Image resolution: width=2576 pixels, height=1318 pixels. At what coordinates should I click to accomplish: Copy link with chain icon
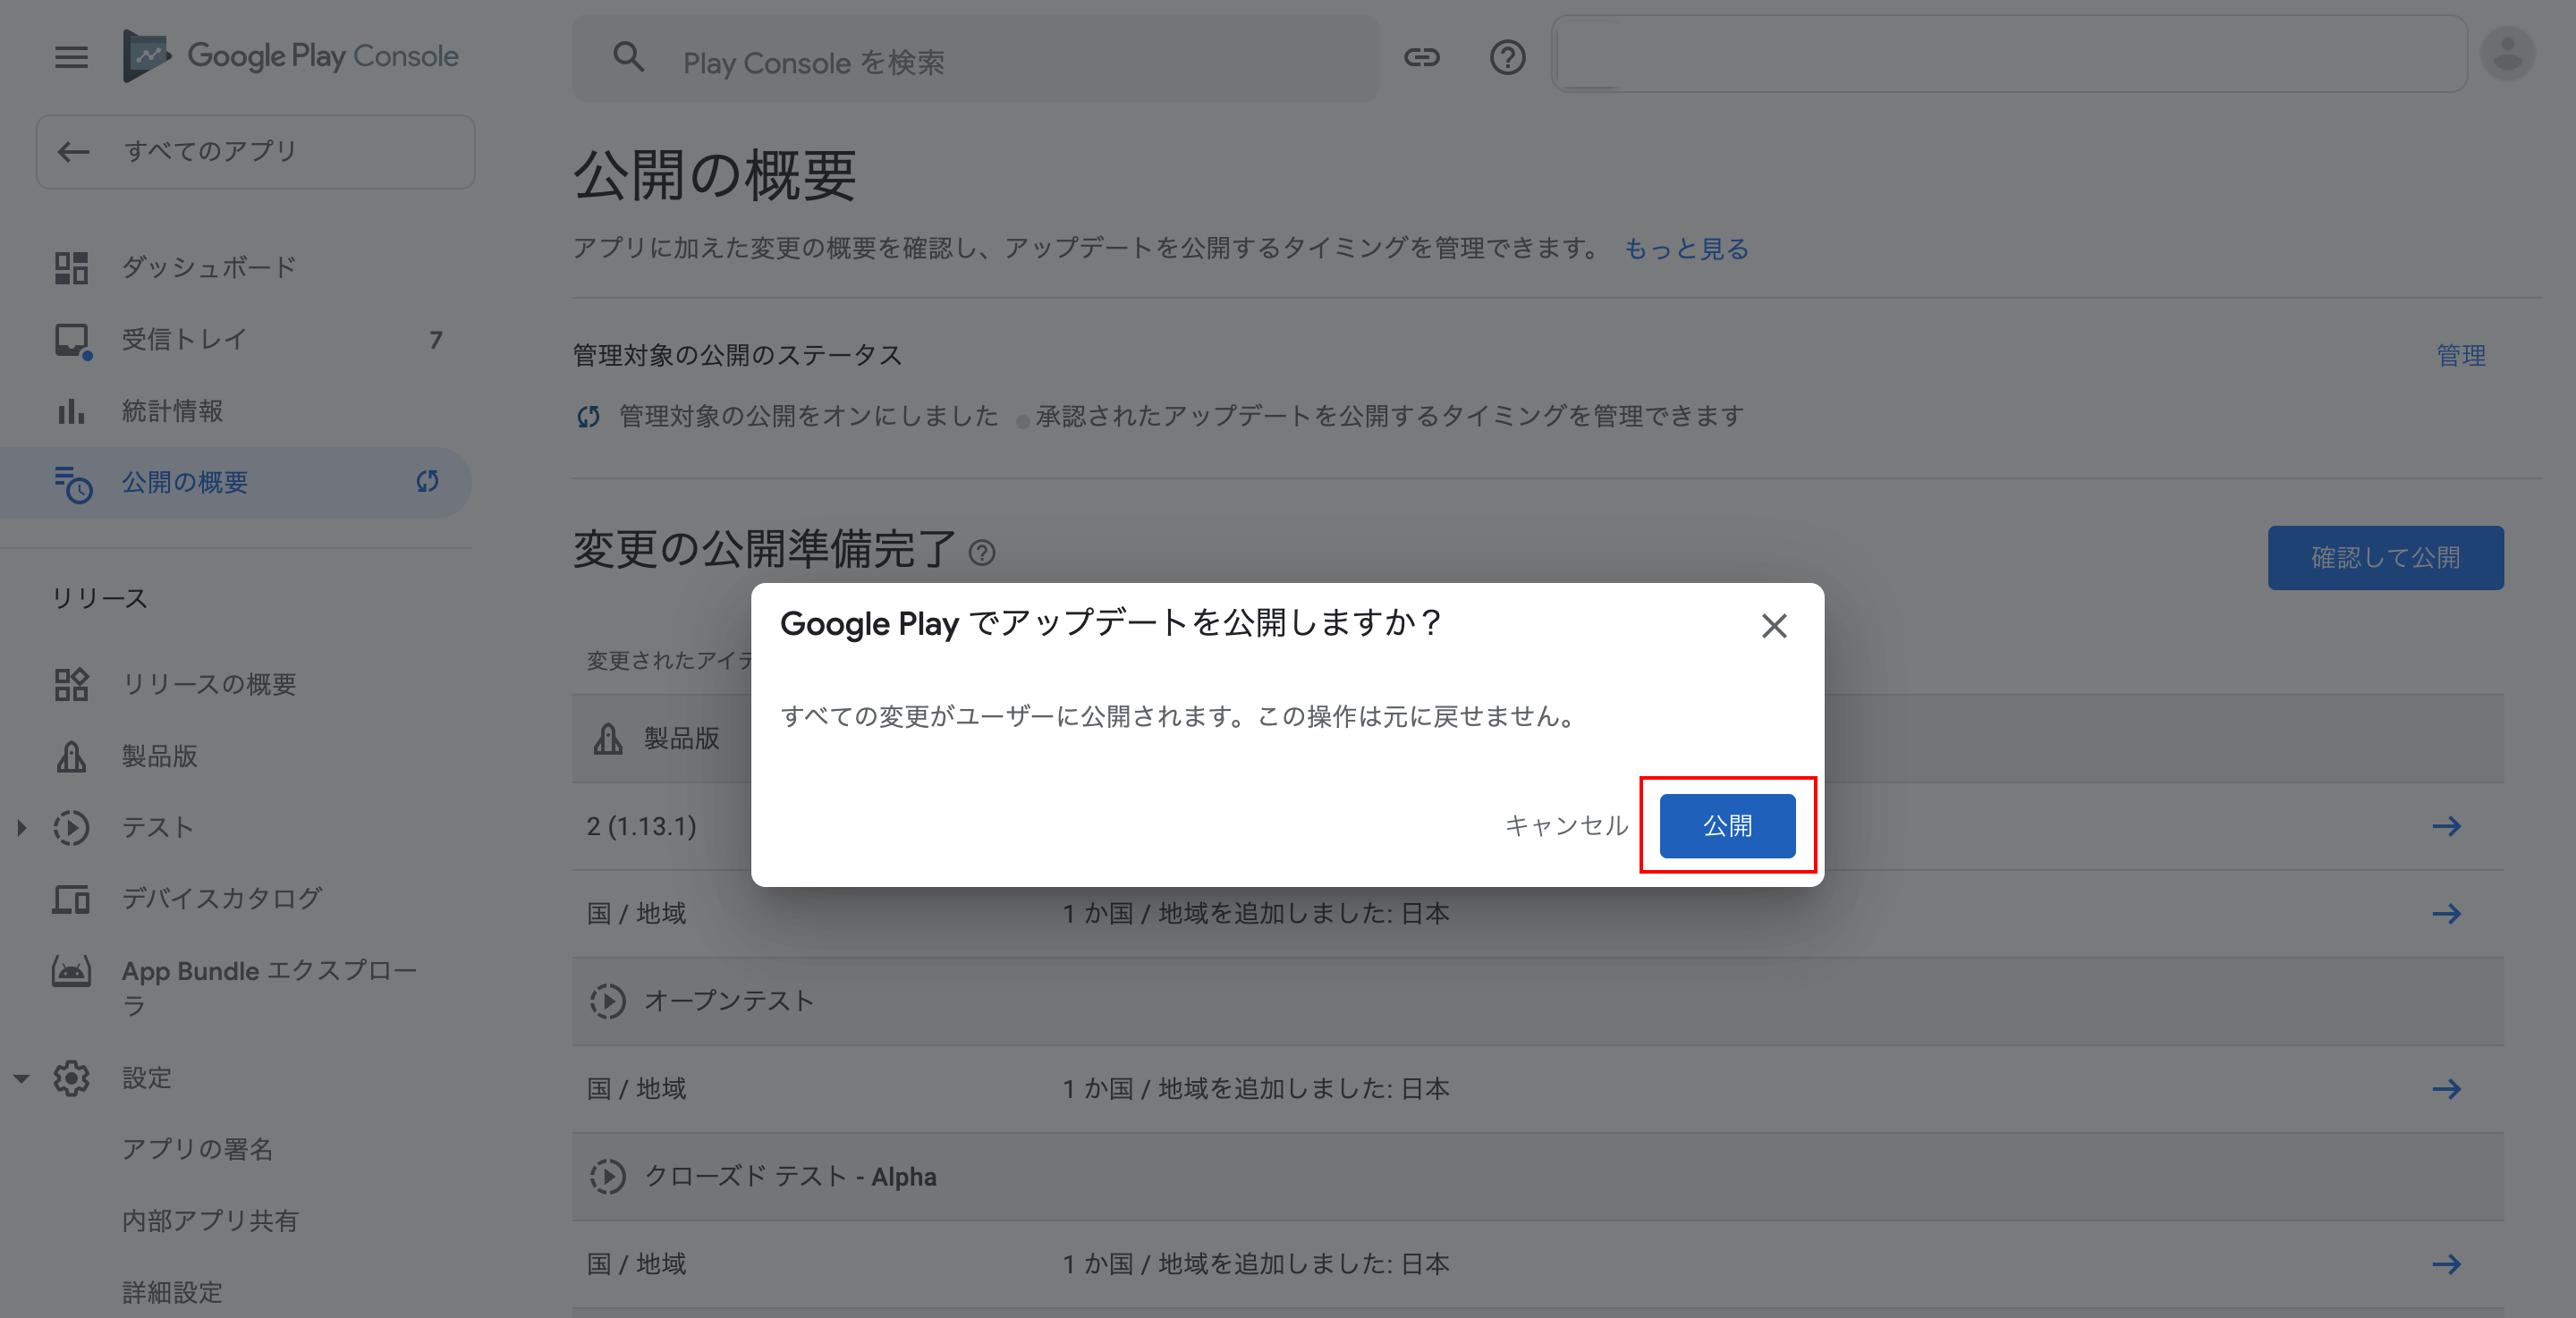coord(1421,58)
